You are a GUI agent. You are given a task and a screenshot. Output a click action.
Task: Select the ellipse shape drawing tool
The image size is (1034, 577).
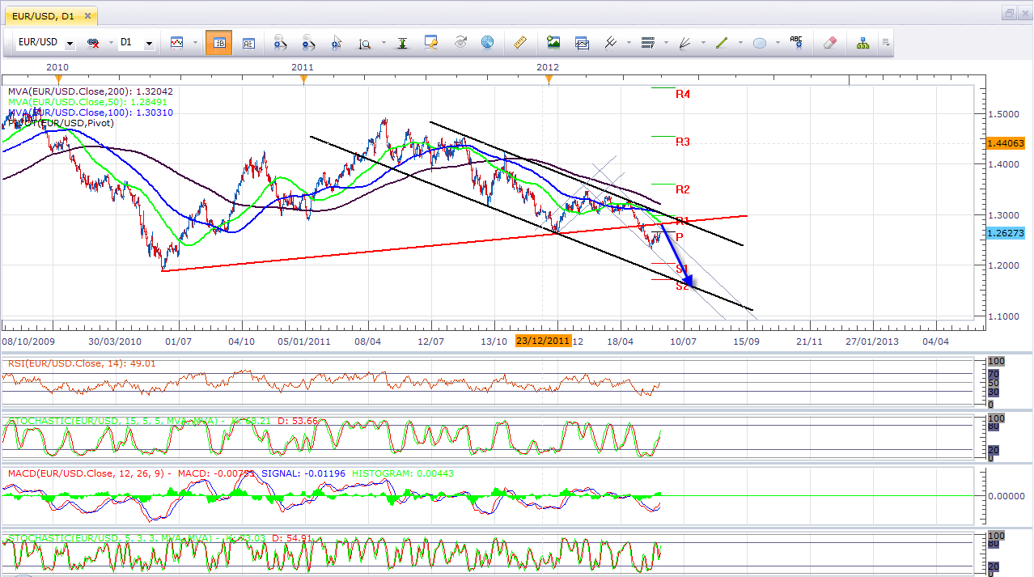pyautogui.click(x=760, y=43)
